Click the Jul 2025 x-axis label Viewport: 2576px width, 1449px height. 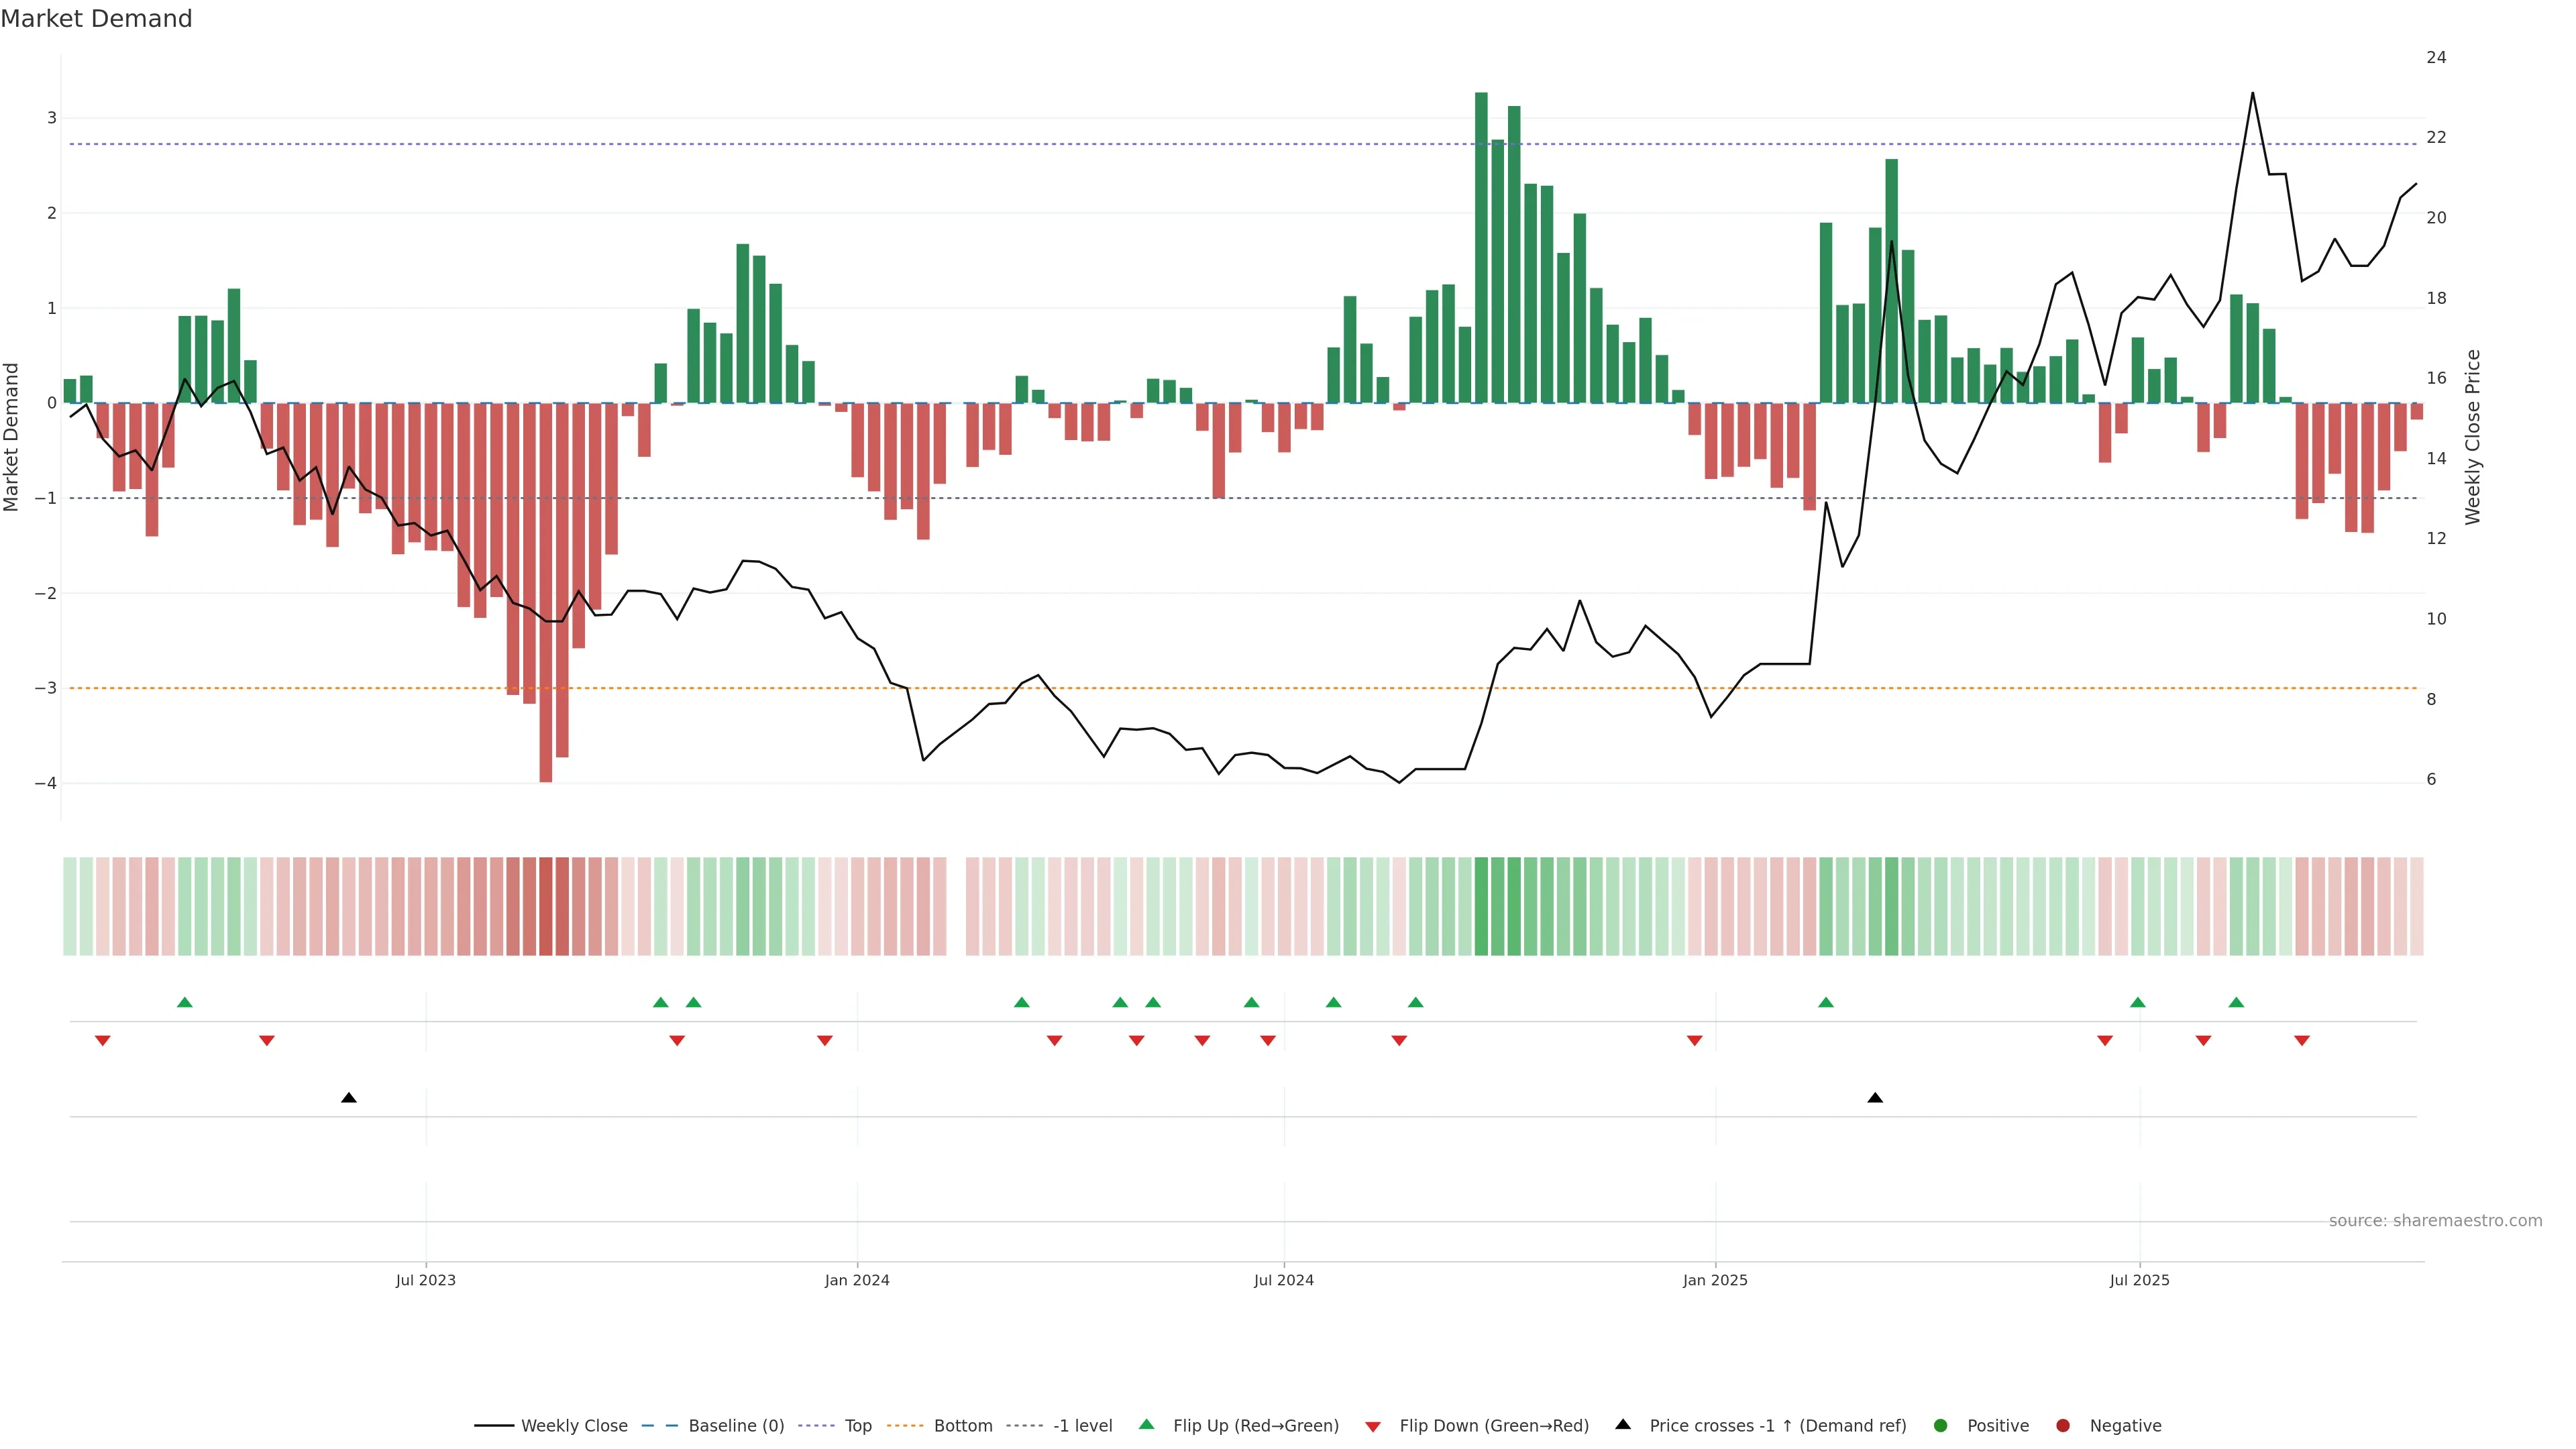point(2139,1280)
